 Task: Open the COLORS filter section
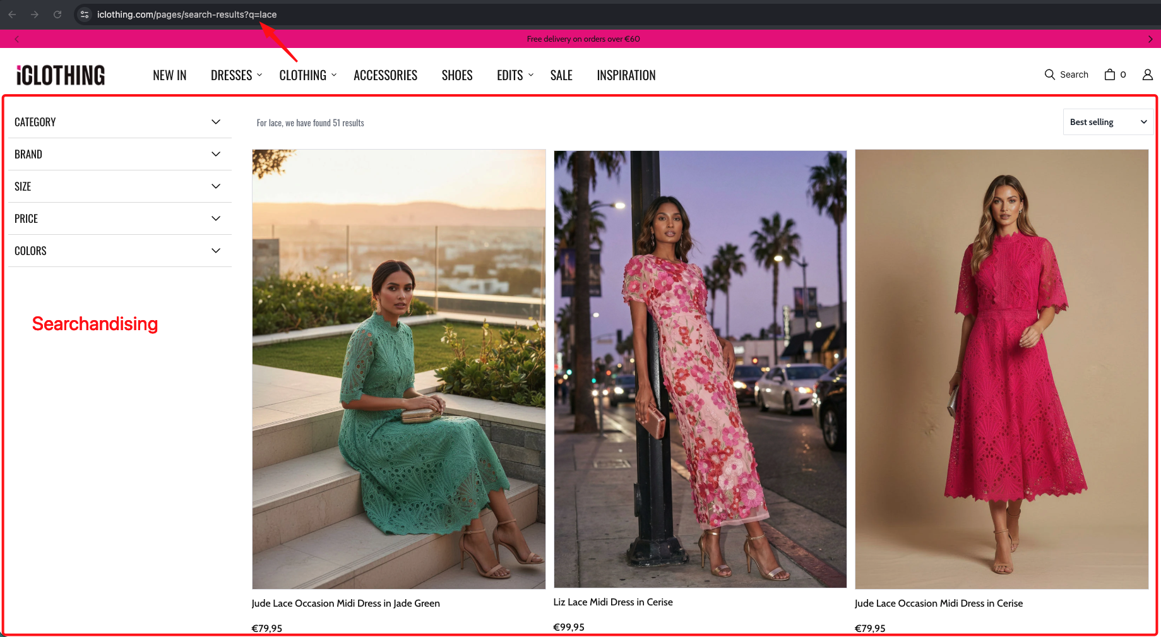coord(119,251)
